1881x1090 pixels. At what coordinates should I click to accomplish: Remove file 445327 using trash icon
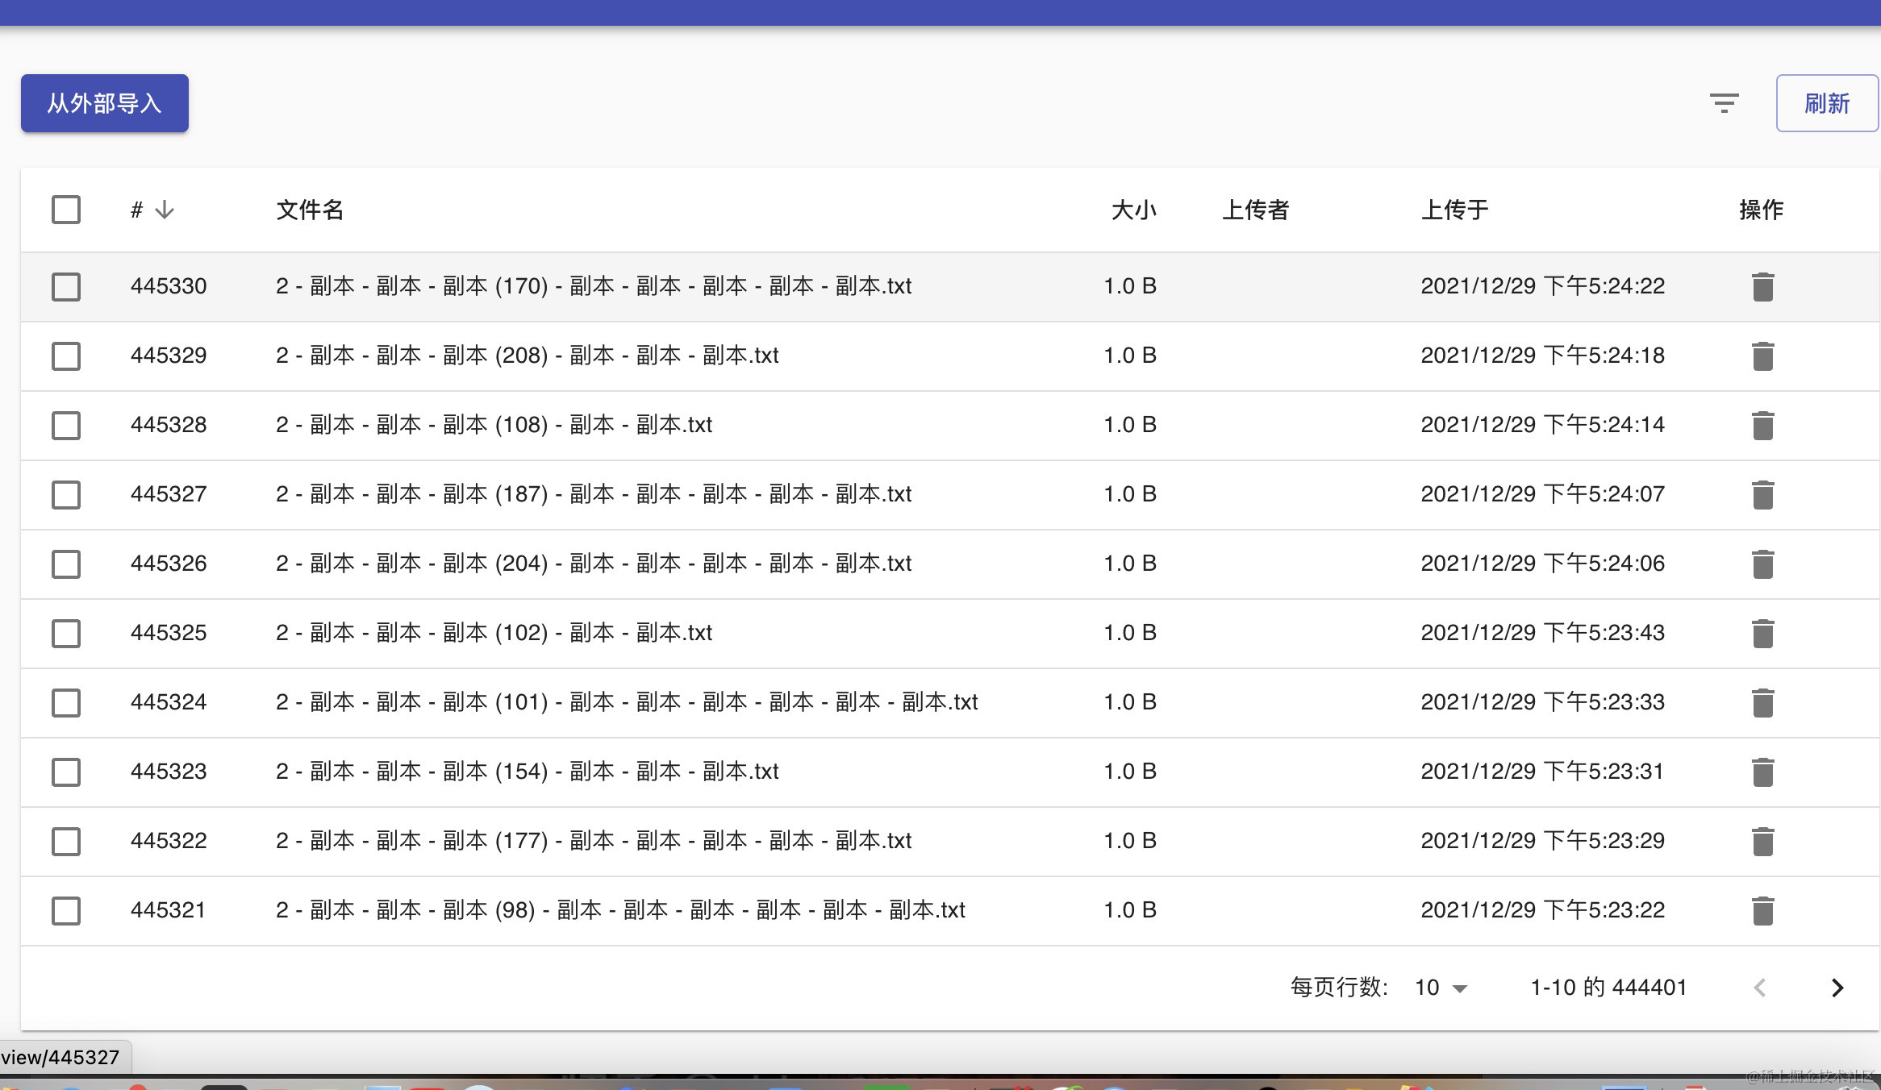click(x=1762, y=494)
